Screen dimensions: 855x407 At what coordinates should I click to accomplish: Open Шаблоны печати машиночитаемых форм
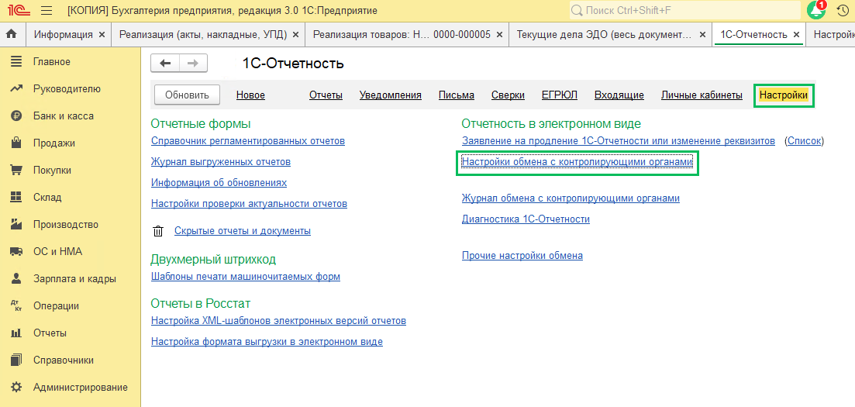click(246, 277)
